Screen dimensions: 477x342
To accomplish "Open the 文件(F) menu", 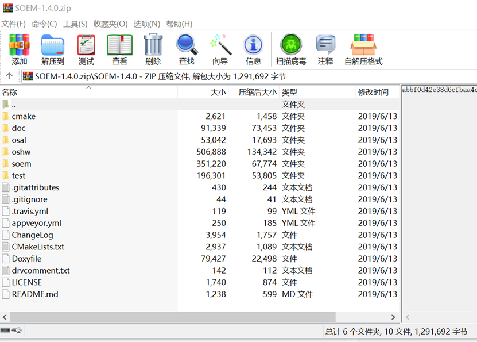I will coord(14,24).
